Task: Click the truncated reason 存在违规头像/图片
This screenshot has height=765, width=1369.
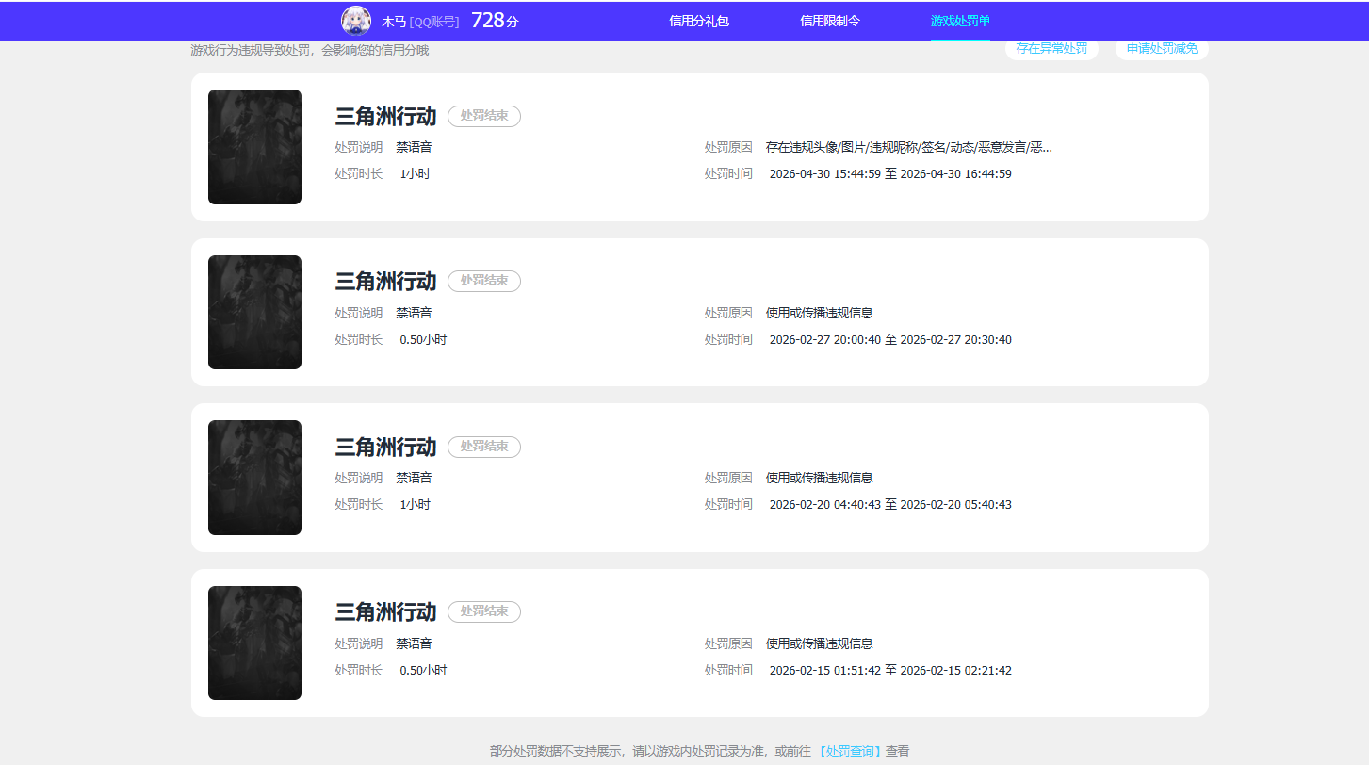Action: click(909, 147)
